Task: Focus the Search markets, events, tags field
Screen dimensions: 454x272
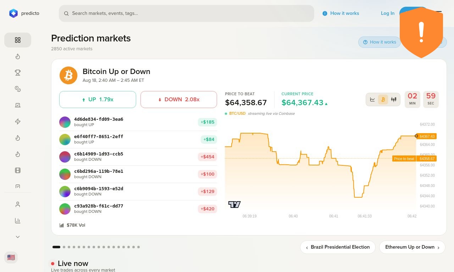Action: [187, 13]
